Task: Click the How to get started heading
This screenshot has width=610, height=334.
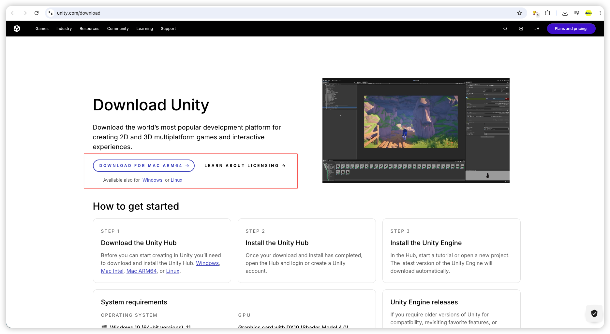Action: pyautogui.click(x=136, y=206)
